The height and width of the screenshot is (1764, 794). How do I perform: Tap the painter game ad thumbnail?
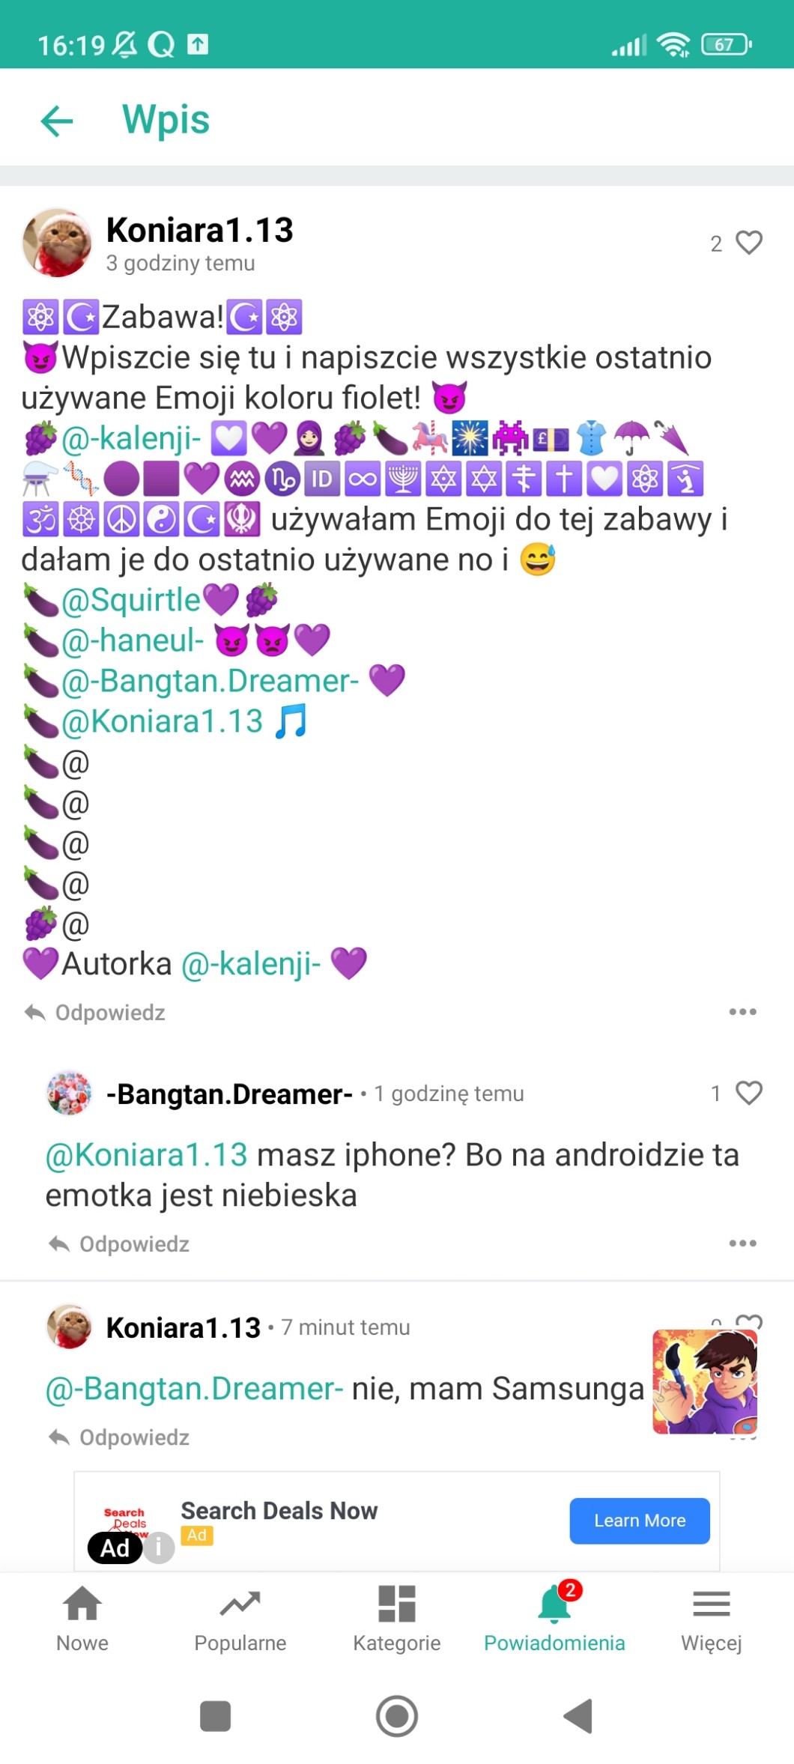click(705, 1382)
